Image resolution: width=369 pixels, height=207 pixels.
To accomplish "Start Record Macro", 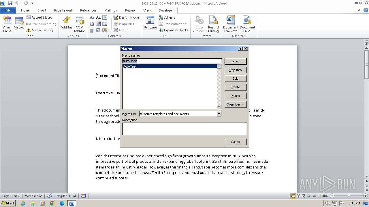I will point(39,18).
